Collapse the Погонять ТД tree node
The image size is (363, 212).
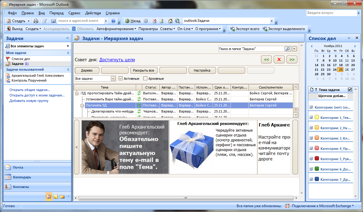(82, 106)
